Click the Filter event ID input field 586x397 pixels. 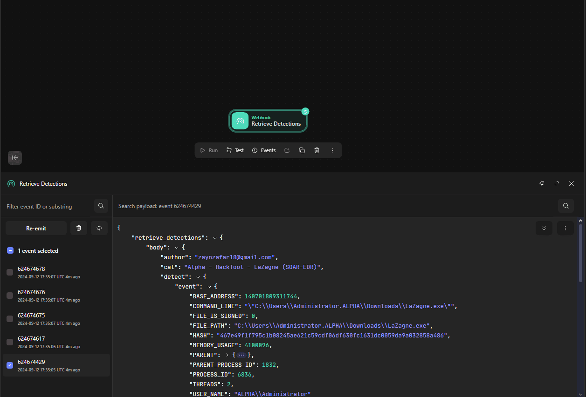click(47, 206)
